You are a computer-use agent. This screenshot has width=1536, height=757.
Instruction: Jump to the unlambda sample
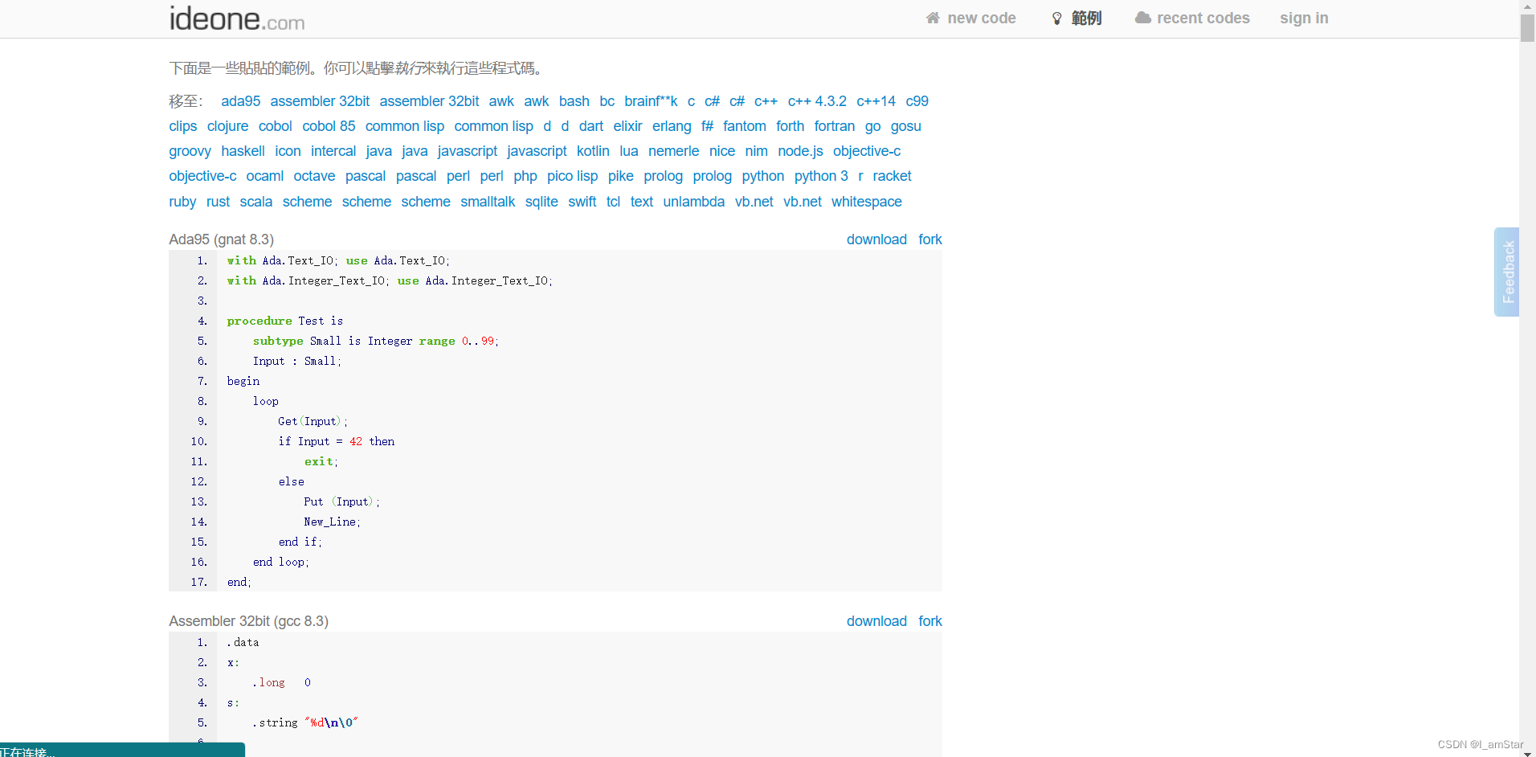pyautogui.click(x=693, y=202)
